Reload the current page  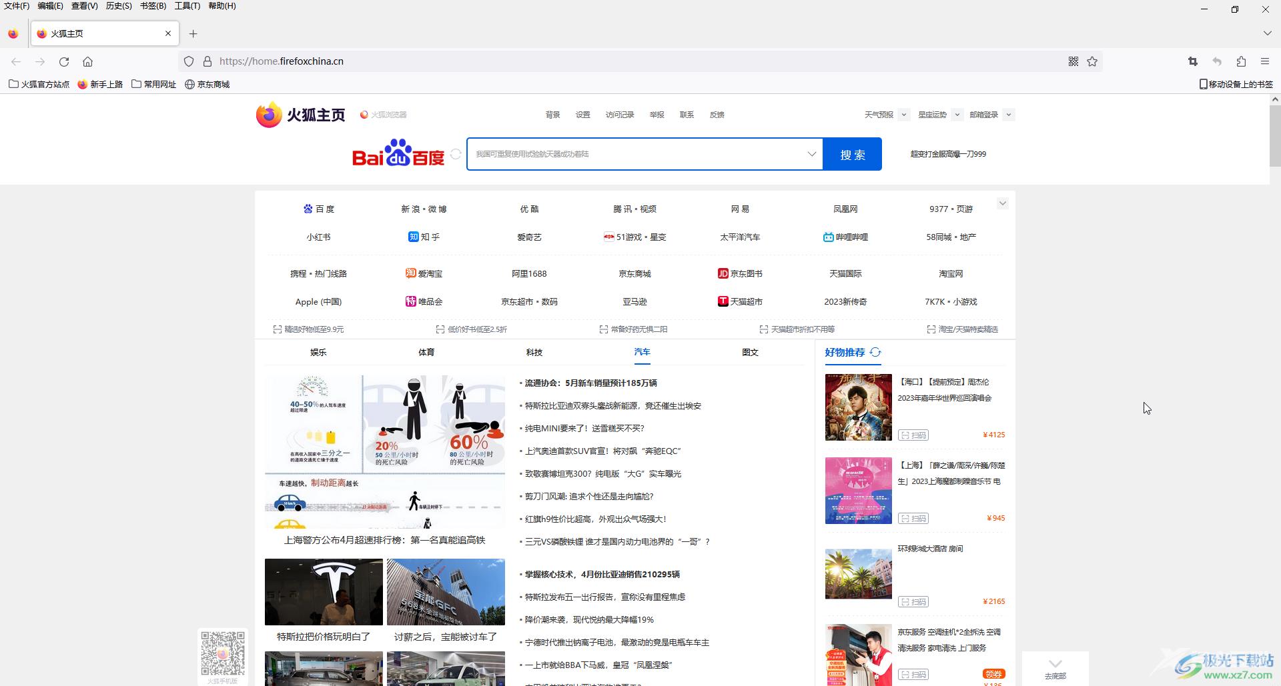pos(64,61)
